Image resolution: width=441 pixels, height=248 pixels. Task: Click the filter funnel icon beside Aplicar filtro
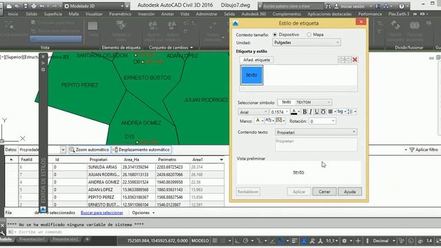(x=412, y=150)
